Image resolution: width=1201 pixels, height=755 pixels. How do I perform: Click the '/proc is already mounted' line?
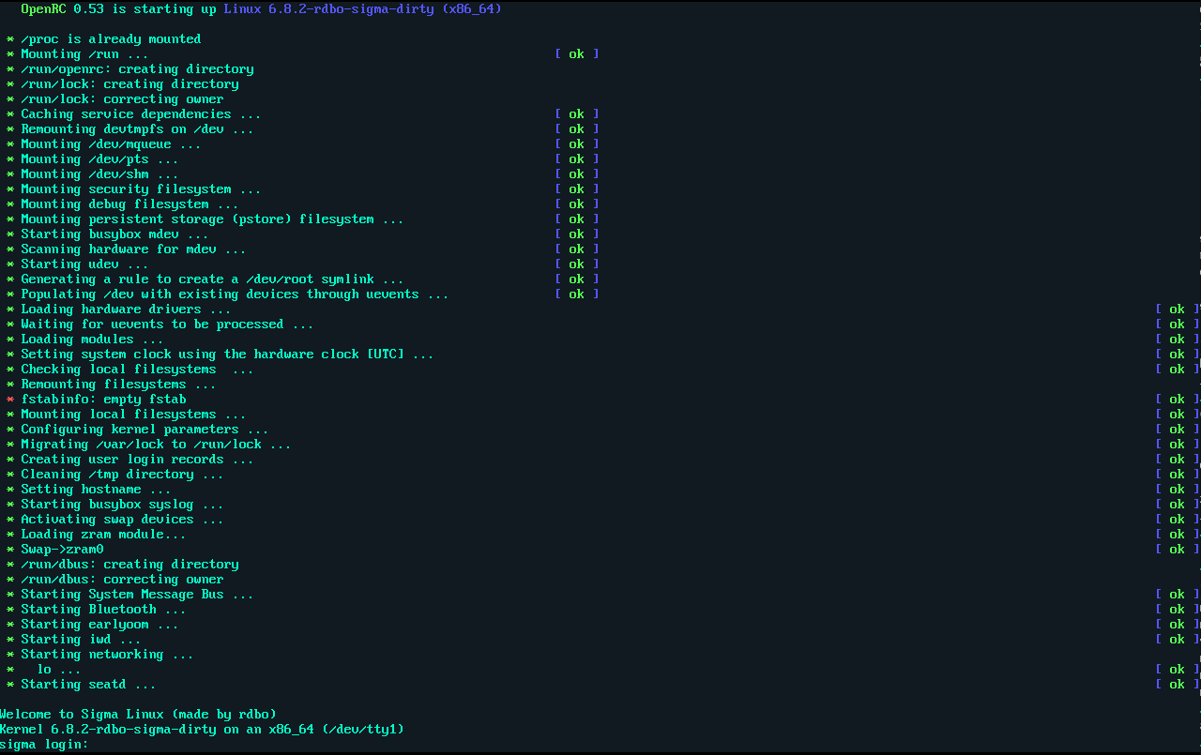[x=111, y=39]
